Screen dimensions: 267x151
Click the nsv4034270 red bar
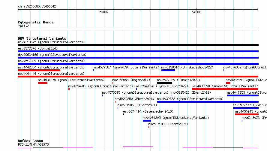(x=43, y=83)
